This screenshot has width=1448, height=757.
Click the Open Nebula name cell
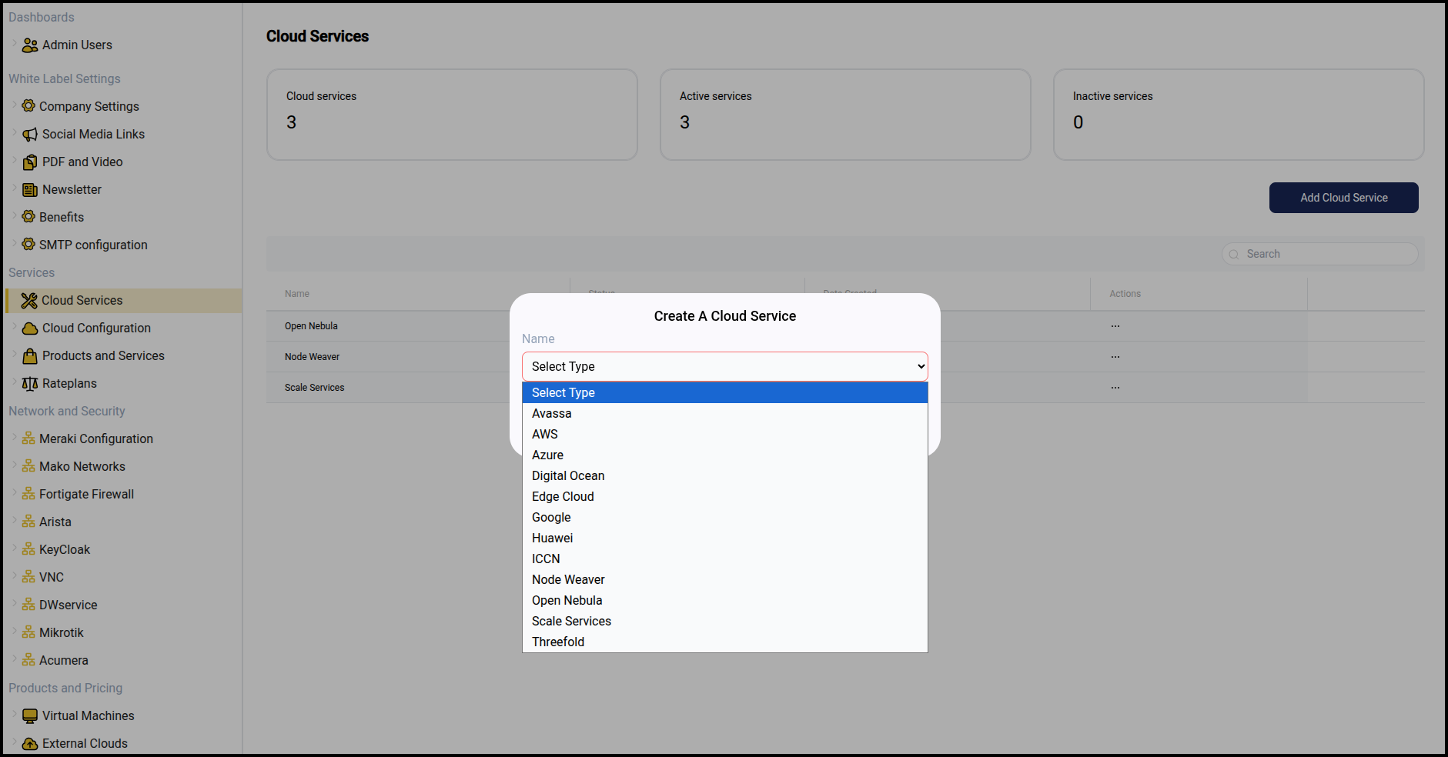coord(311,326)
